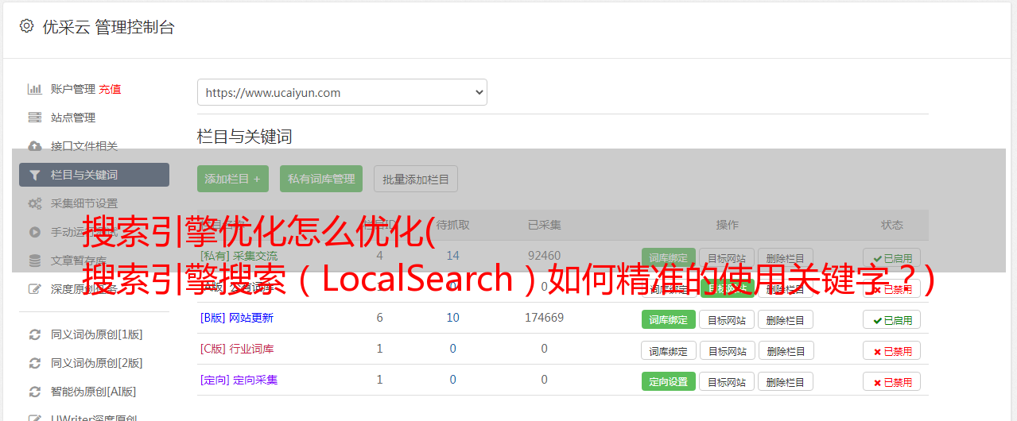
Task: Click the 待抓取 column header
Action: click(x=452, y=225)
